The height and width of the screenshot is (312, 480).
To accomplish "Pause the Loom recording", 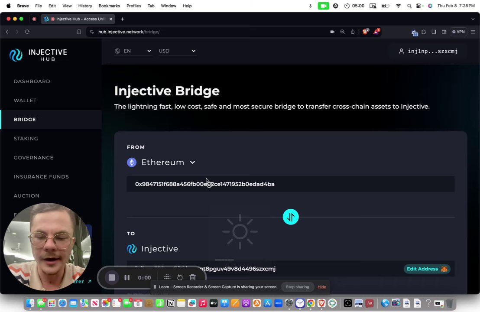I will (x=127, y=277).
